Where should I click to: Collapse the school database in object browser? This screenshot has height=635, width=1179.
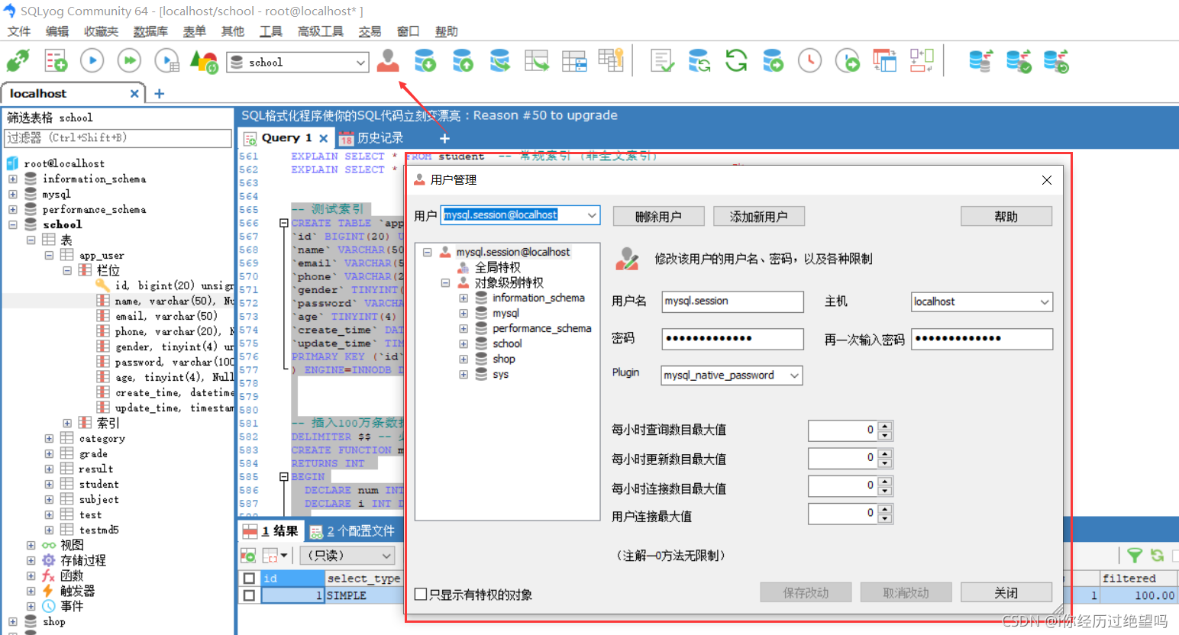13,225
